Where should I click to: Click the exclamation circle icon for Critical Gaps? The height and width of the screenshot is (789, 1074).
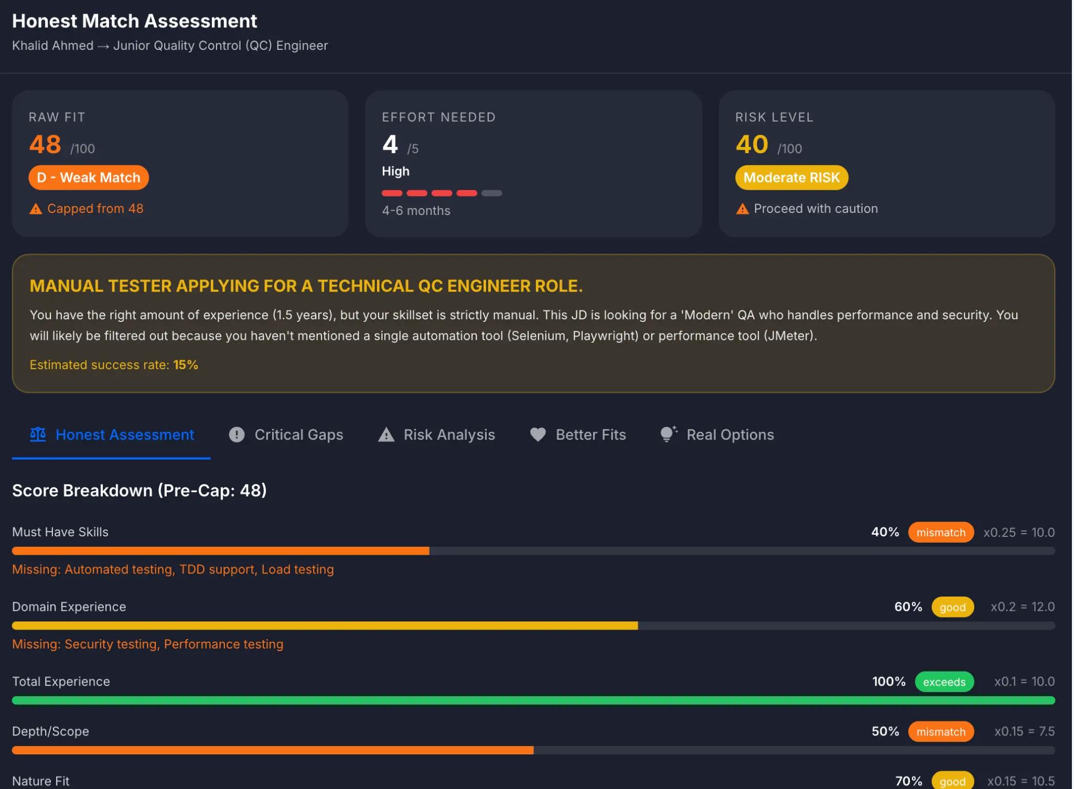[237, 434]
